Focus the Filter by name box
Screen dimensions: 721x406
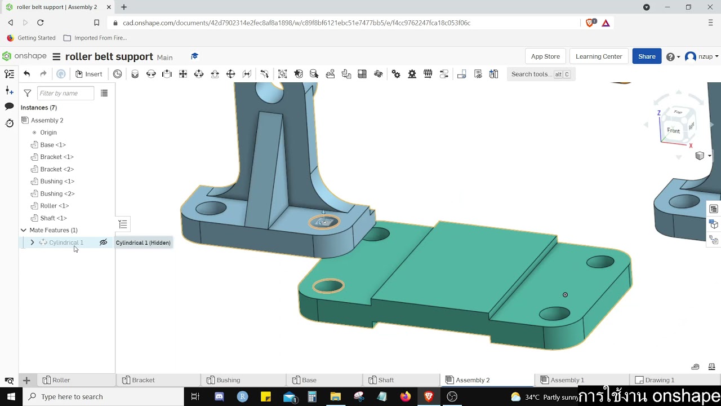coord(65,93)
